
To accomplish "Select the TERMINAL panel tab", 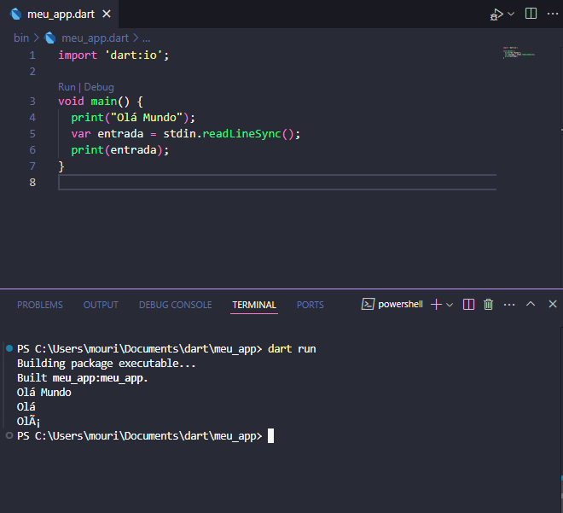I will click(254, 305).
